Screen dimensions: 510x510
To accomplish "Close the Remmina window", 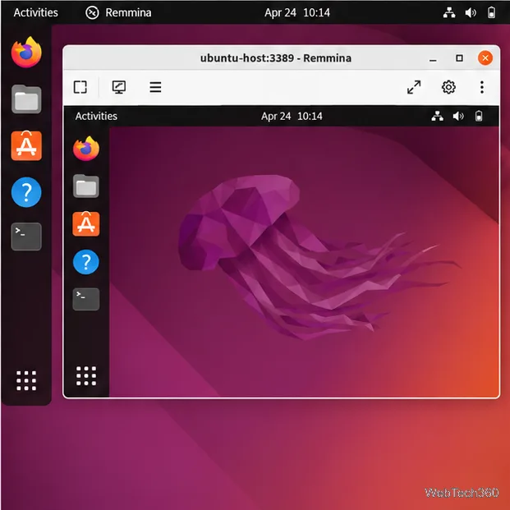I will tap(485, 58).
